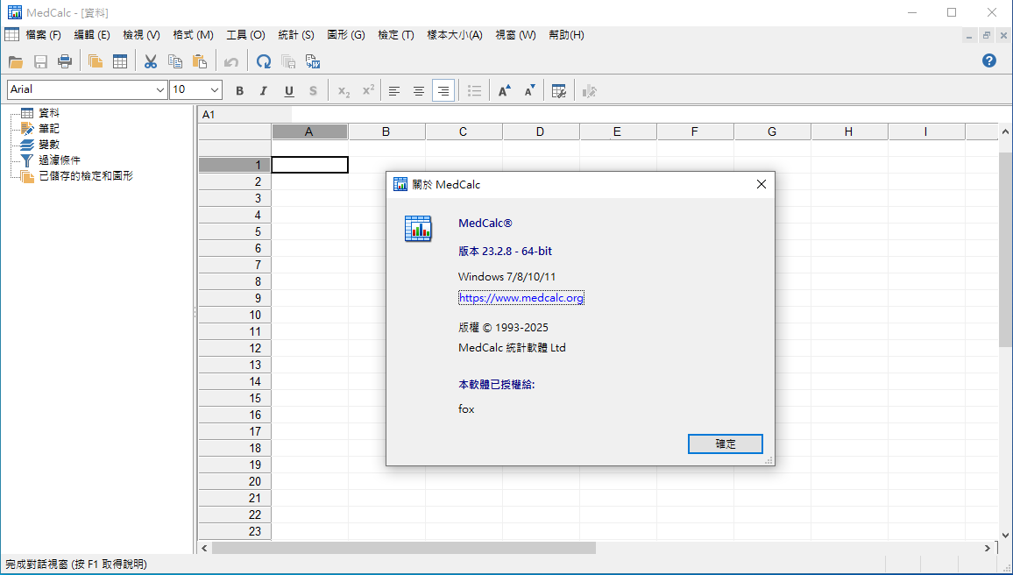Toggle Strikethrough formatting
This screenshot has height=575, width=1013.
click(314, 91)
